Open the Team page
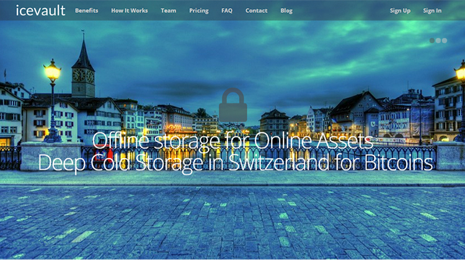465x260 pixels. 168,11
